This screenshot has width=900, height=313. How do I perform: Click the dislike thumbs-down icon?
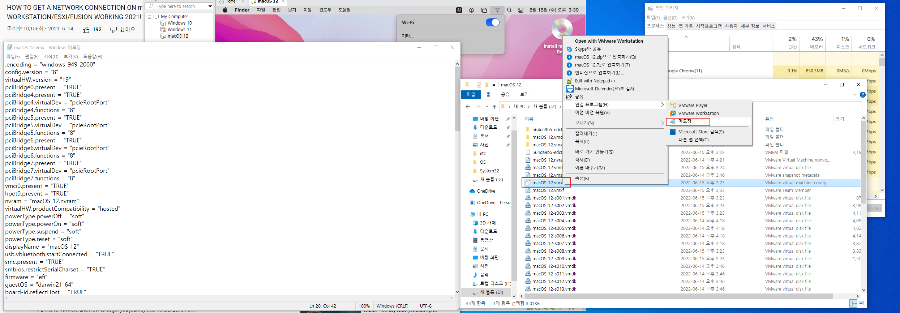point(113,30)
